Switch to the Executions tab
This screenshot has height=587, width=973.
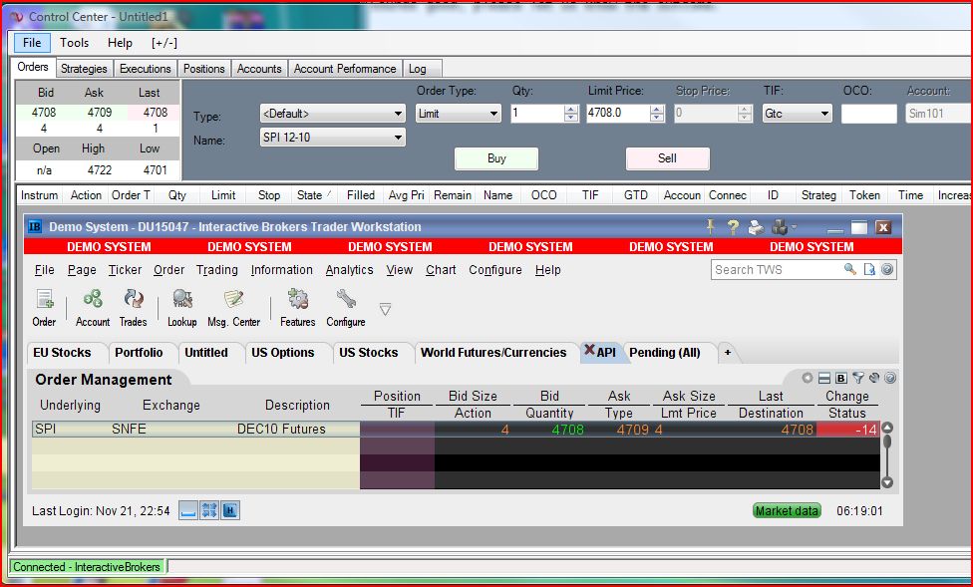pyautogui.click(x=146, y=68)
